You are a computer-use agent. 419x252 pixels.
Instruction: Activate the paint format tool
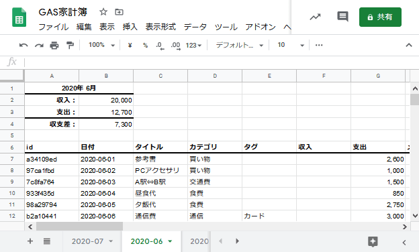[x=70, y=45]
